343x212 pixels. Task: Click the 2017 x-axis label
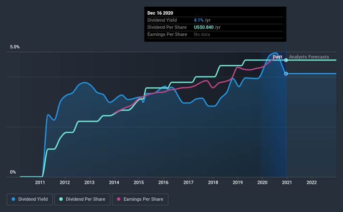click(x=188, y=182)
